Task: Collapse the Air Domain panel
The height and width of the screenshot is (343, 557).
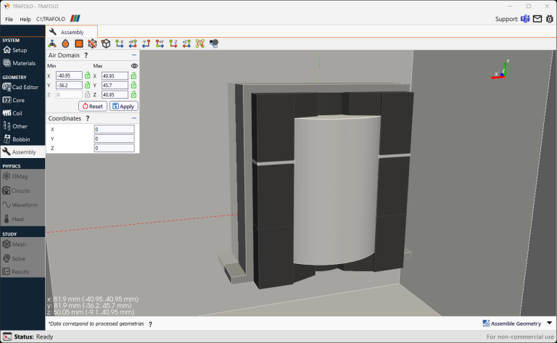Action: [134, 55]
